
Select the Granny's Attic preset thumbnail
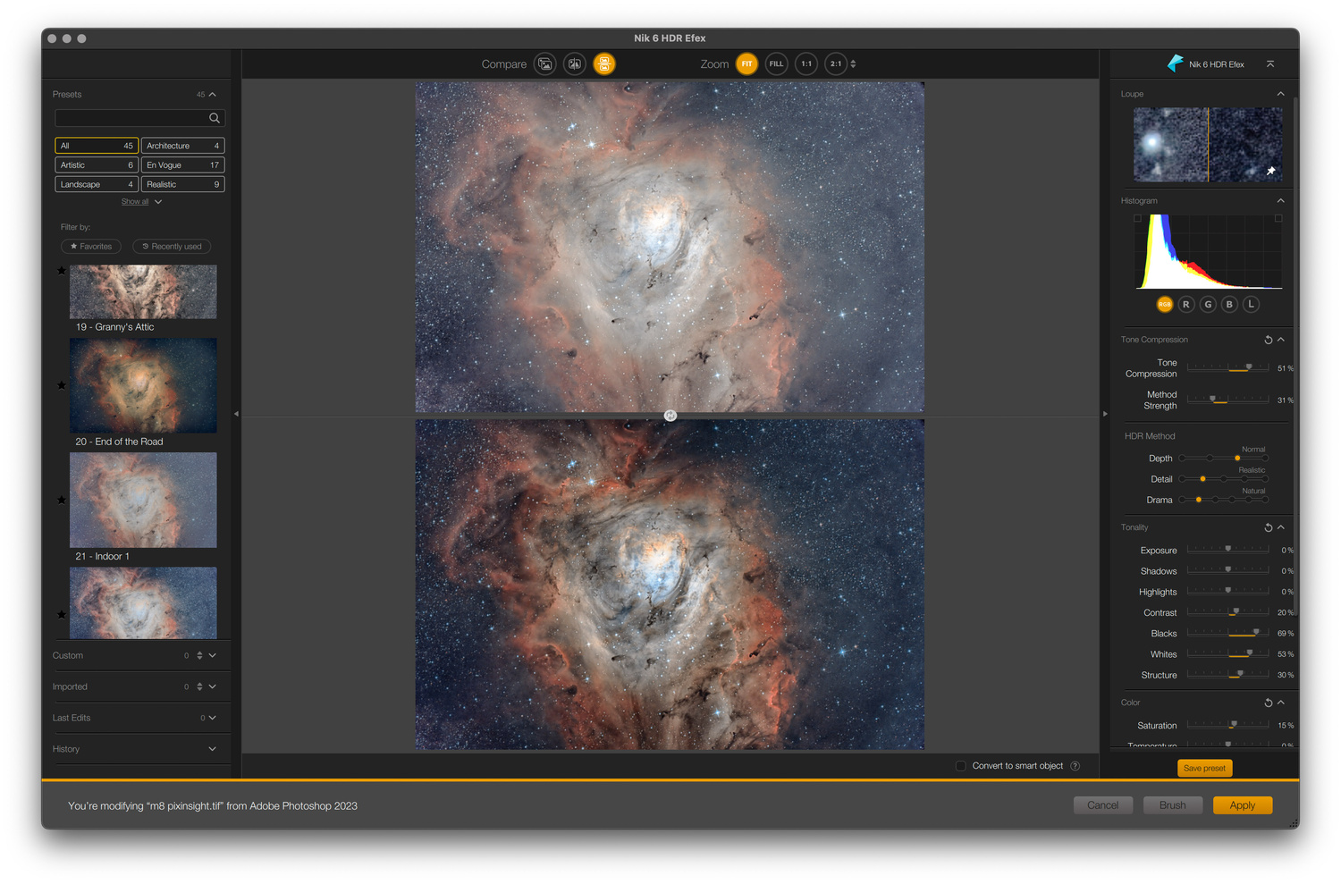[x=143, y=291]
